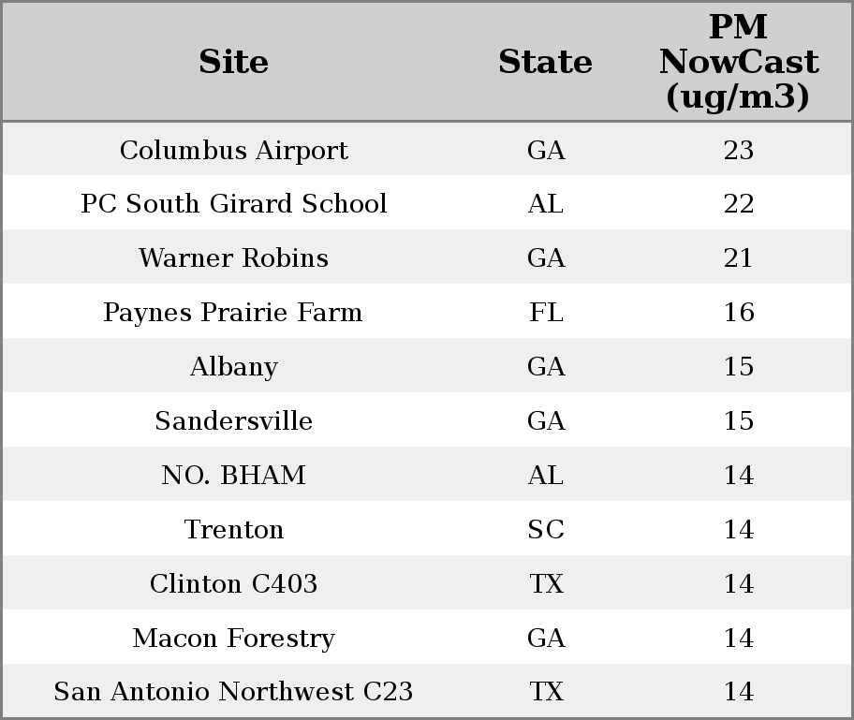
Task: Select the Sandersville site entry
Action: (233, 421)
